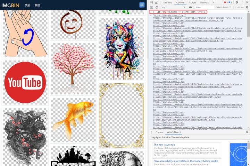Open the colorful tiger painting thumbnail
Screen dimensions: 250x166
[x=122, y=49]
